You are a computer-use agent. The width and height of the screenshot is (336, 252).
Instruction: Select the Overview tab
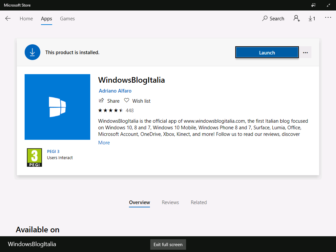tap(139, 202)
